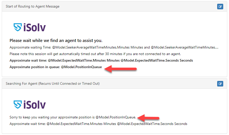Edit the Start of Routing to Agent Message
This screenshot has height=135, width=229.
click(220, 7)
